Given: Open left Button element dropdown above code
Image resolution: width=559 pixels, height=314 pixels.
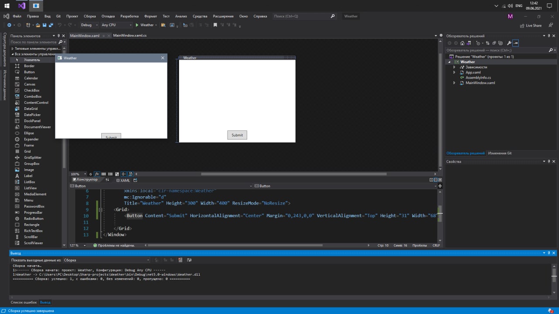Looking at the screenshot, I should click(161, 186).
